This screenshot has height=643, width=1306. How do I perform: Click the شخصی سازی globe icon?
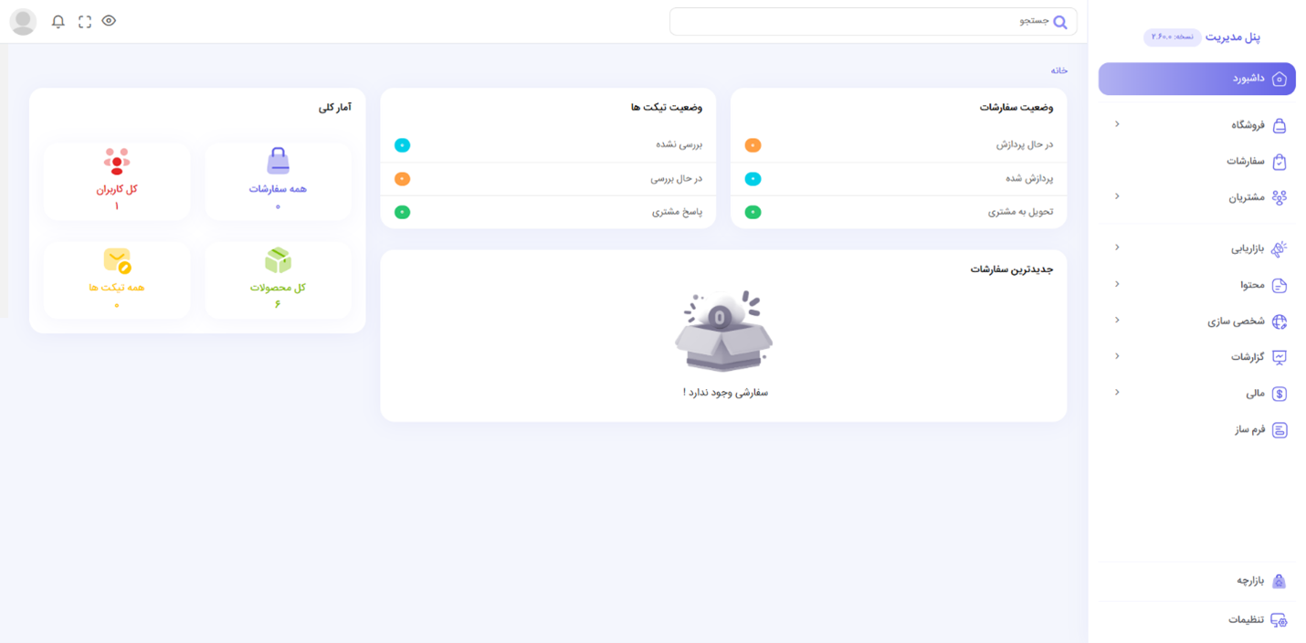point(1280,321)
